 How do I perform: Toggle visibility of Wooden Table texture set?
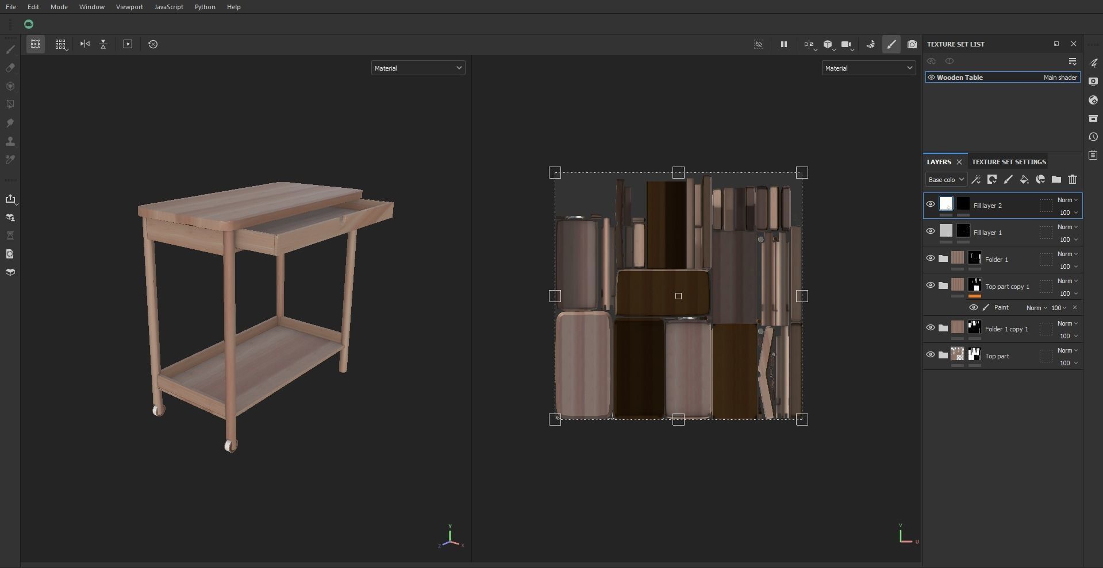pyautogui.click(x=931, y=78)
